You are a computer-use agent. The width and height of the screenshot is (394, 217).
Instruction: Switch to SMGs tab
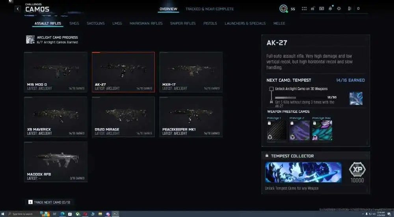click(x=74, y=23)
